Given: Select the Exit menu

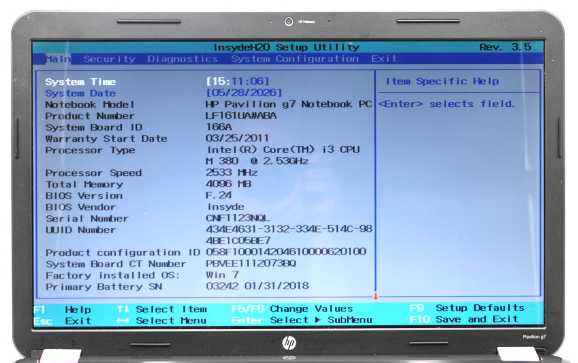Looking at the screenshot, I should 384,59.
